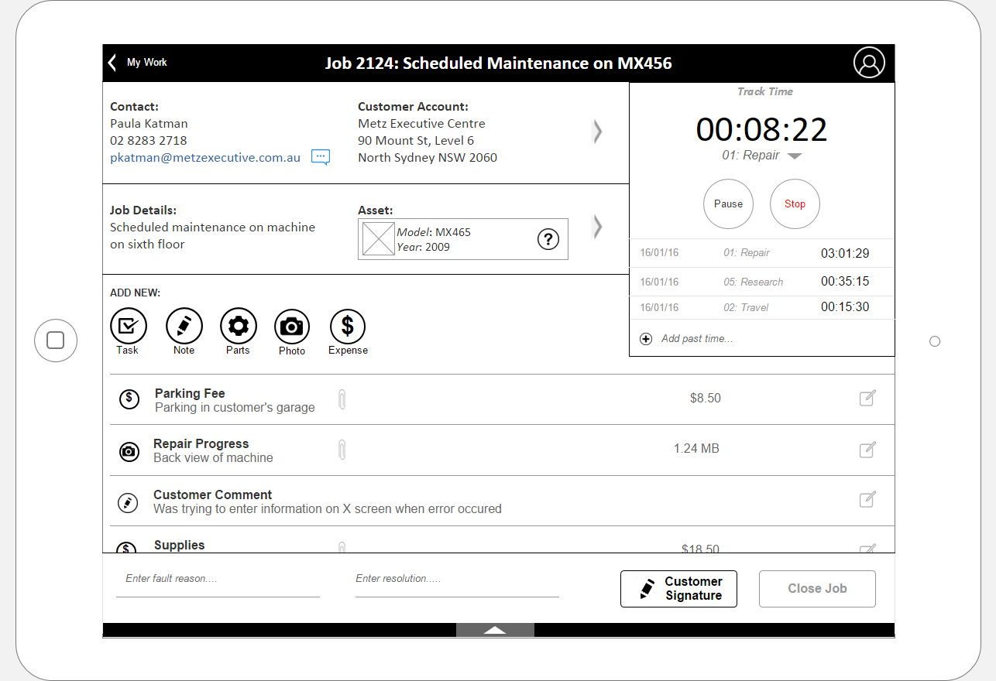Click the 1.24 MB file size
Screen dimensions: 996x681
coord(696,448)
